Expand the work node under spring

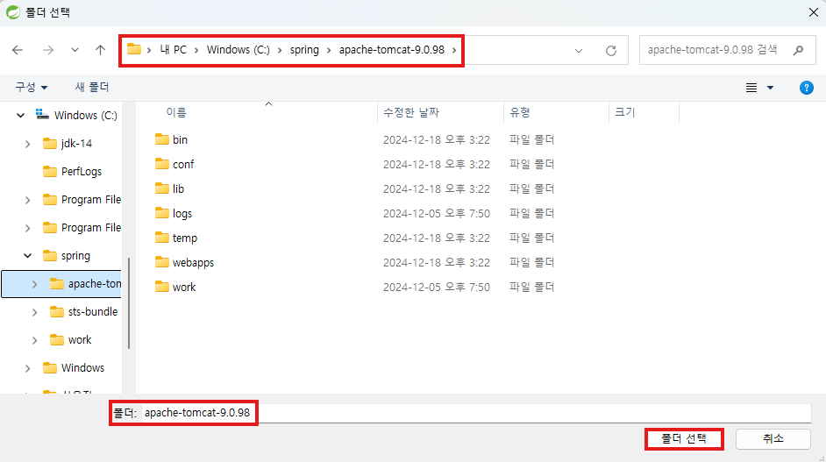pyautogui.click(x=34, y=340)
